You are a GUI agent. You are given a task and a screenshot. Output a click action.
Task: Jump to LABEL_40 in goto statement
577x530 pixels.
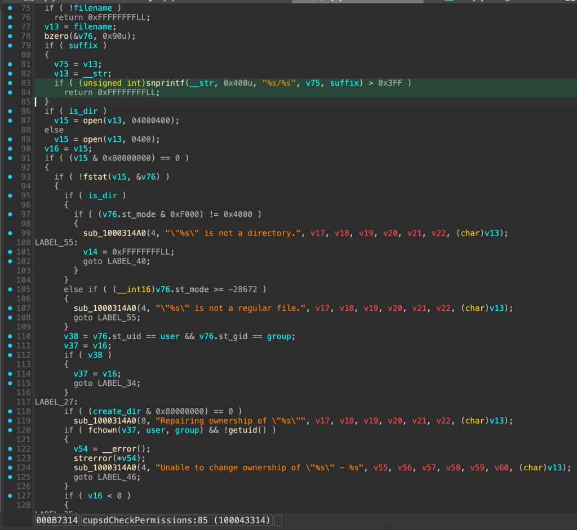click(x=127, y=261)
